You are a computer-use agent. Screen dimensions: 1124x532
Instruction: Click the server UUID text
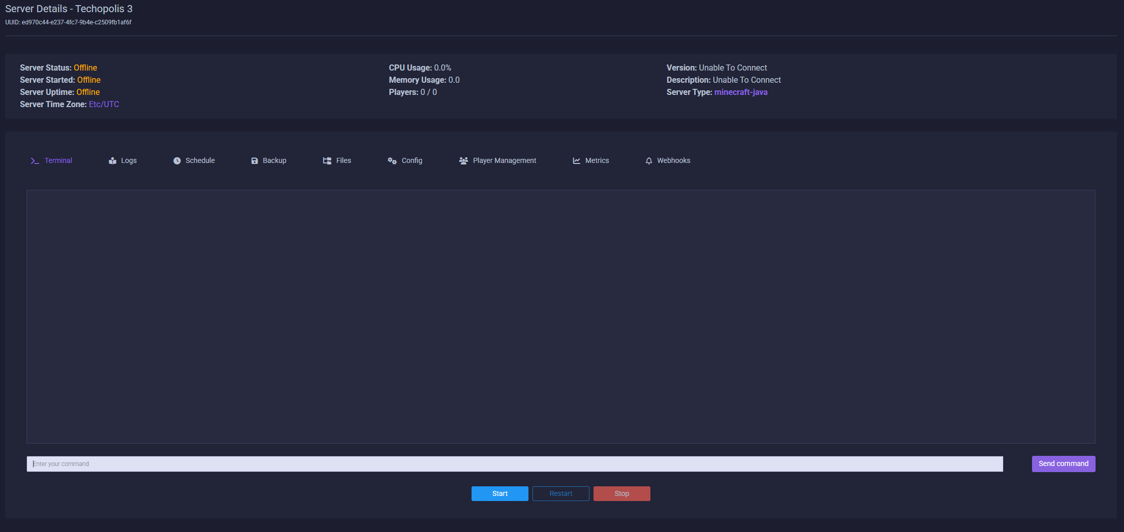coord(68,22)
